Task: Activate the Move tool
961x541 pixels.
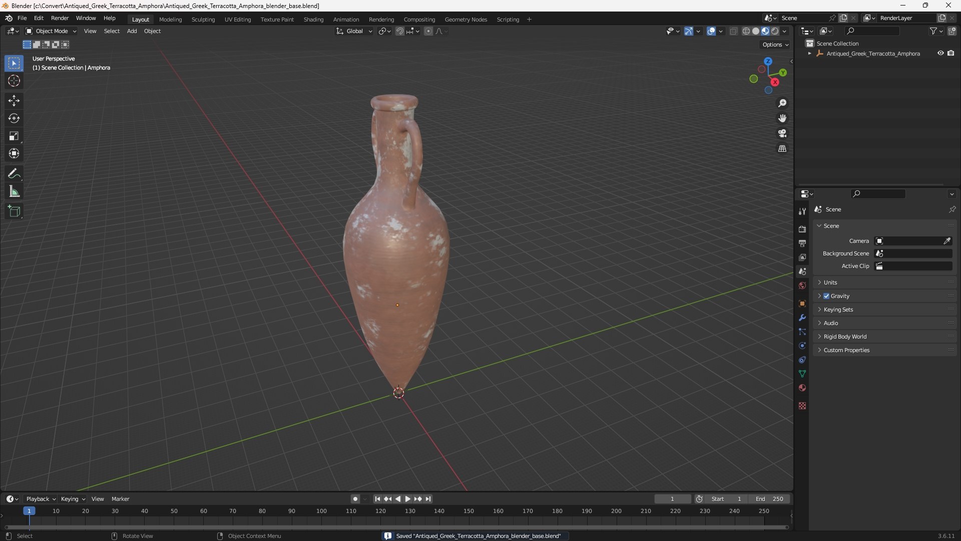Action: click(14, 101)
